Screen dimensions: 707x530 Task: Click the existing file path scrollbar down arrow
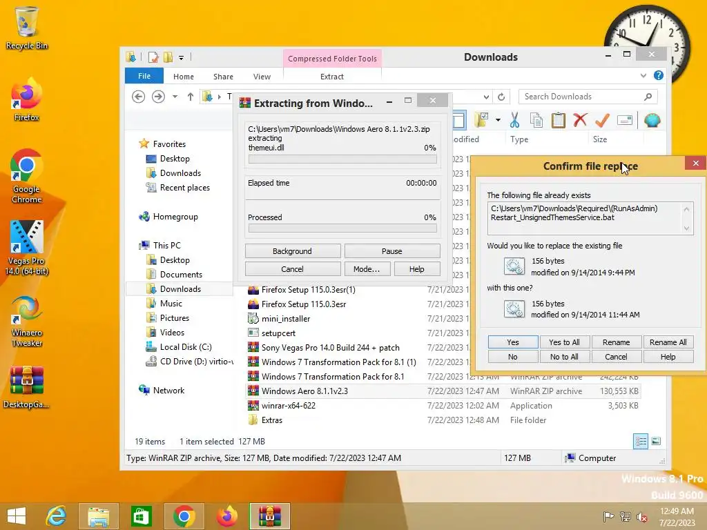click(x=686, y=228)
